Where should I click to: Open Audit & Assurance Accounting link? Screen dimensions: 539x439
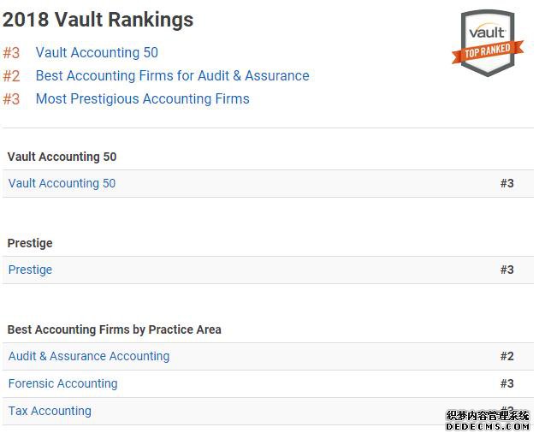pyautogui.click(x=89, y=356)
